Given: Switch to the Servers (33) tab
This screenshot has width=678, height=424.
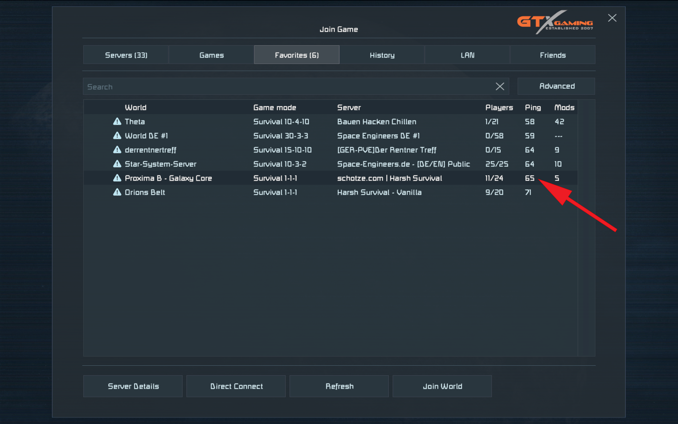Looking at the screenshot, I should point(126,55).
